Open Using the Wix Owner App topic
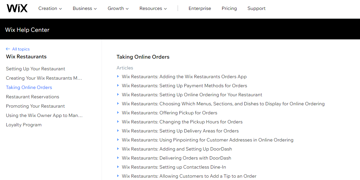 coord(44,116)
